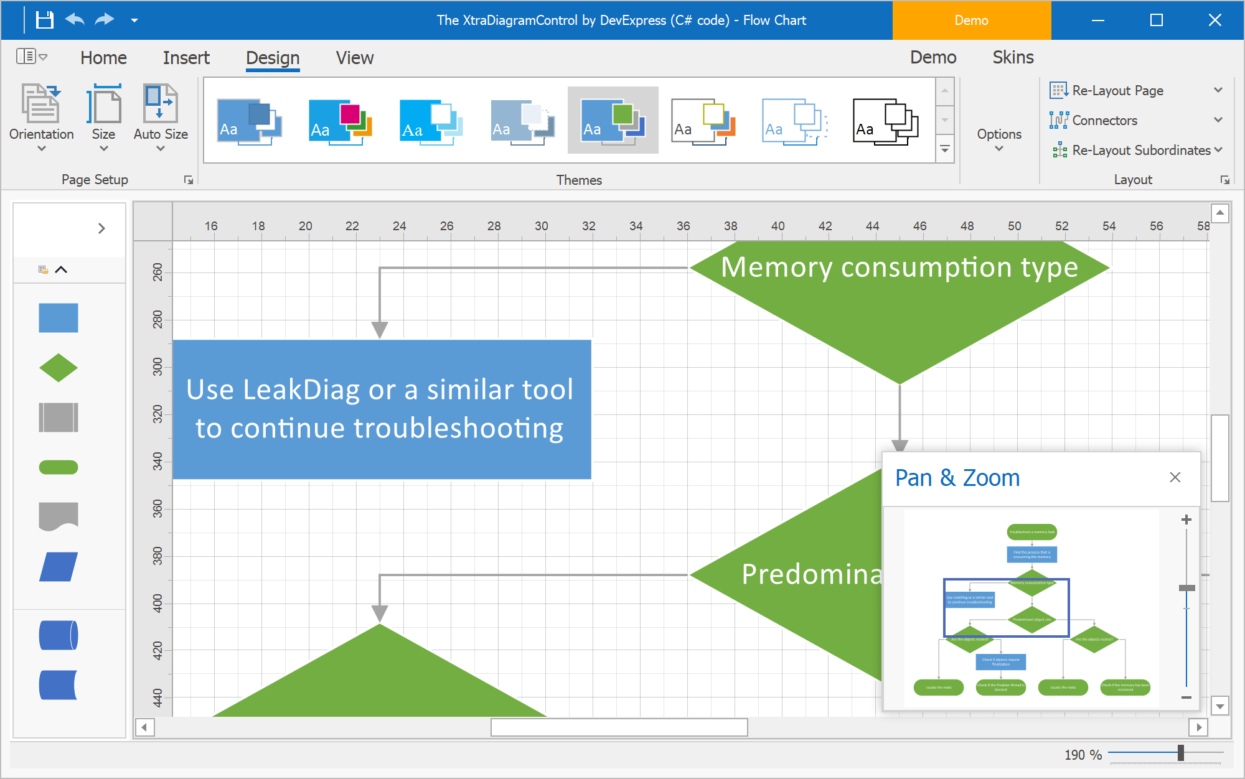Select the blue cylinder direct data shape
This screenshot has height=779, width=1245.
click(59, 635)
